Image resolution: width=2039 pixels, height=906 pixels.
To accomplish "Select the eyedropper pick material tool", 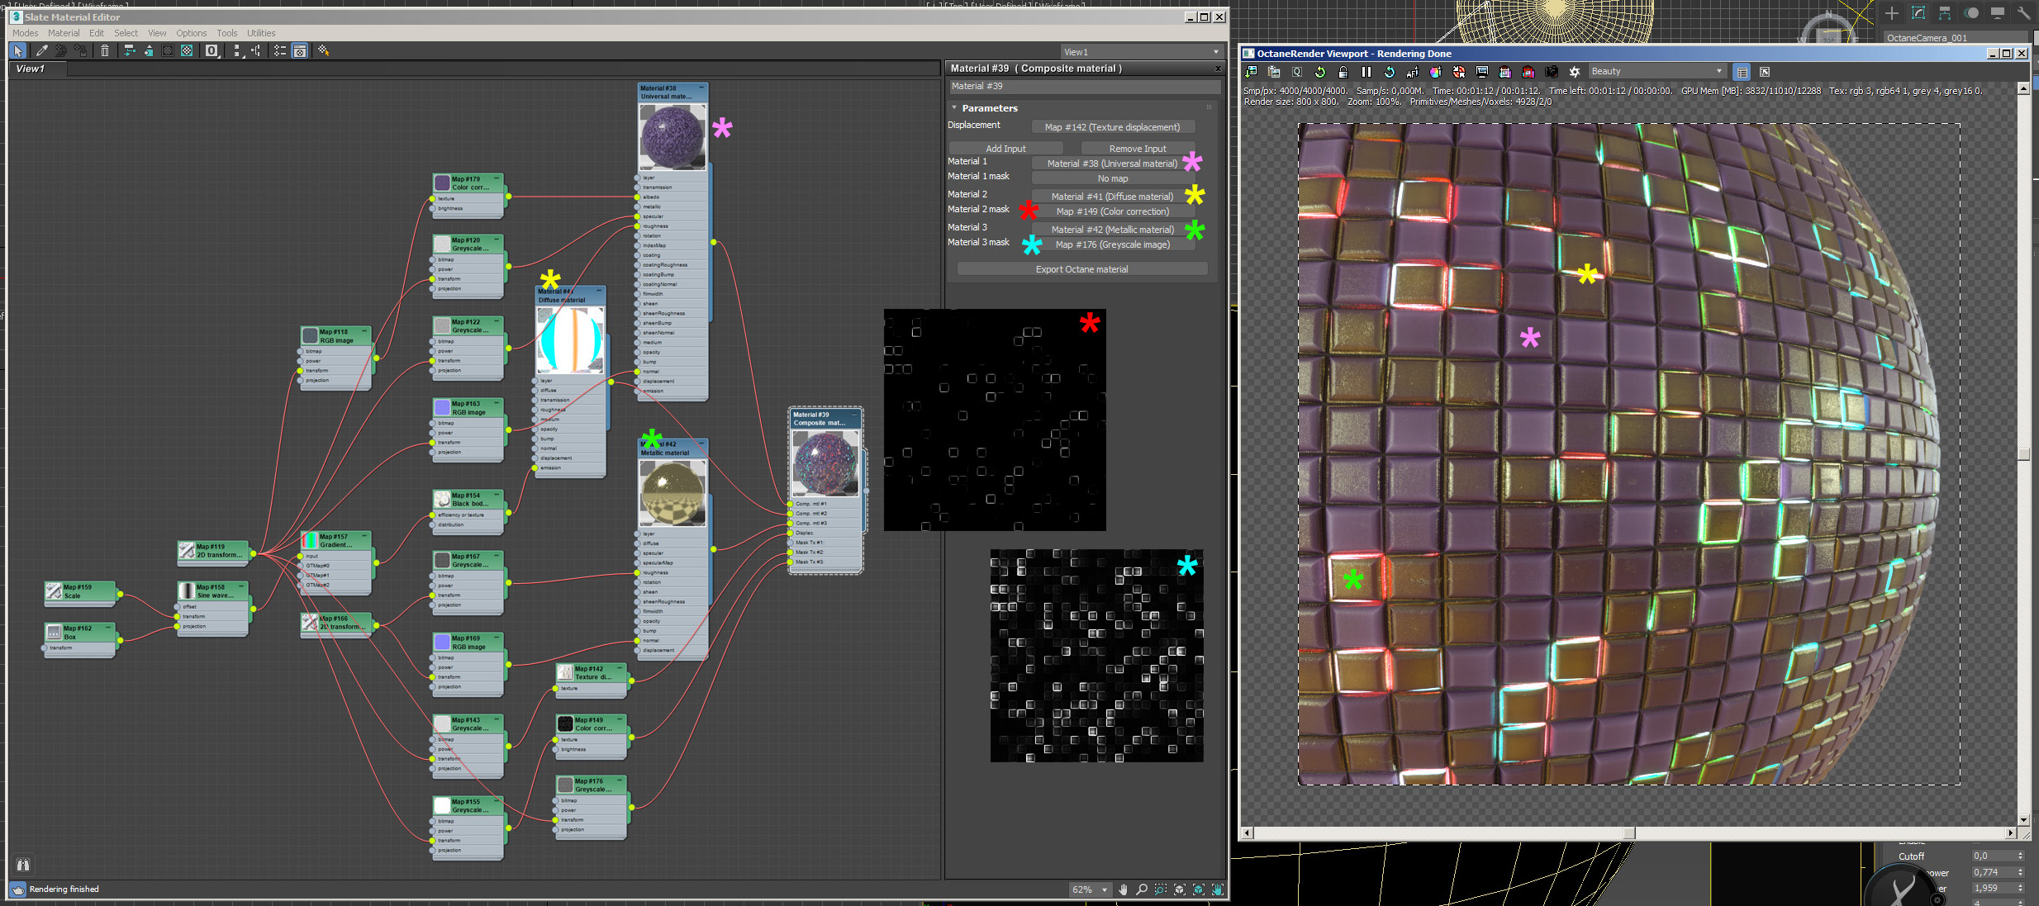I will tap(41, 51).
